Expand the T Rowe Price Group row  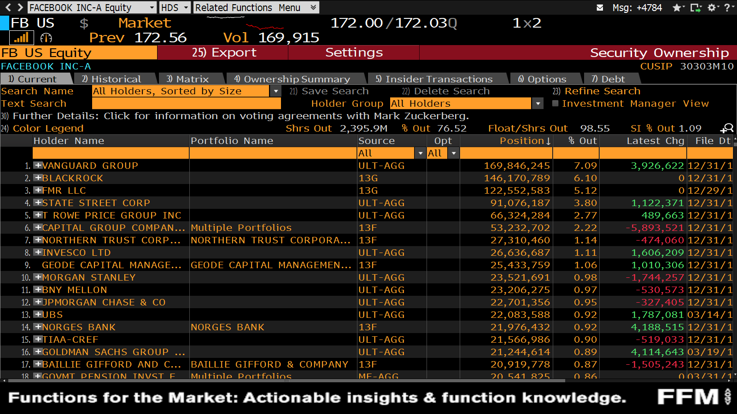[38, 215]
